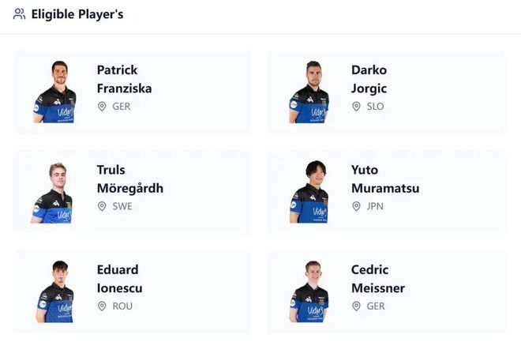This screenshot has width=521, height=342.
Task: Click the location pin beside SWE
Action: (x=102, y=206)
